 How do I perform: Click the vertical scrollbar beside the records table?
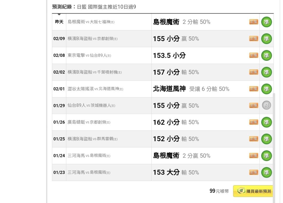tap(274, 148)
